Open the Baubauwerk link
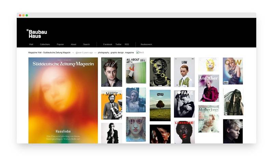This screenshot has height=156, width=273. point(146,44)
